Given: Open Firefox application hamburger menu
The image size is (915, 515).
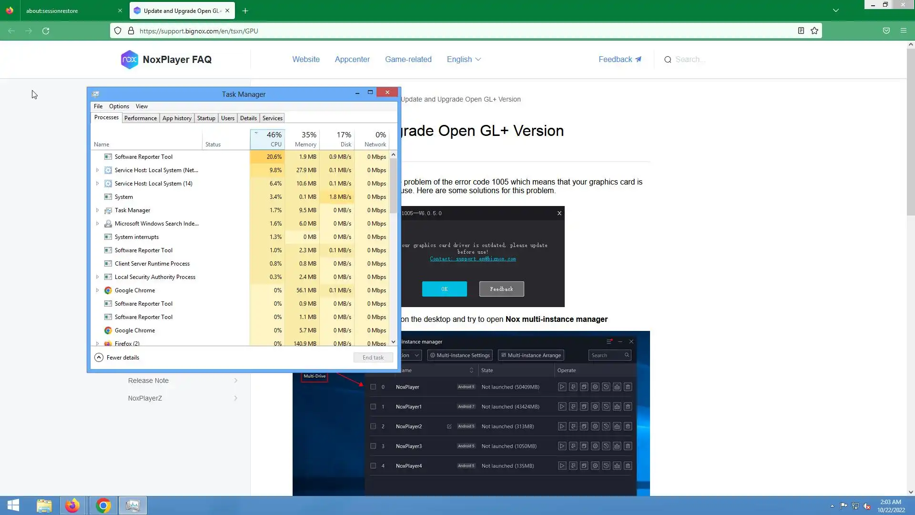Looking at the screenshot, I should click(904, 31).
